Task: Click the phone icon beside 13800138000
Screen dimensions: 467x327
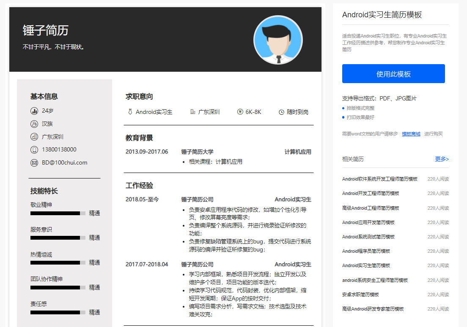Action: click(x=34, y=150)
